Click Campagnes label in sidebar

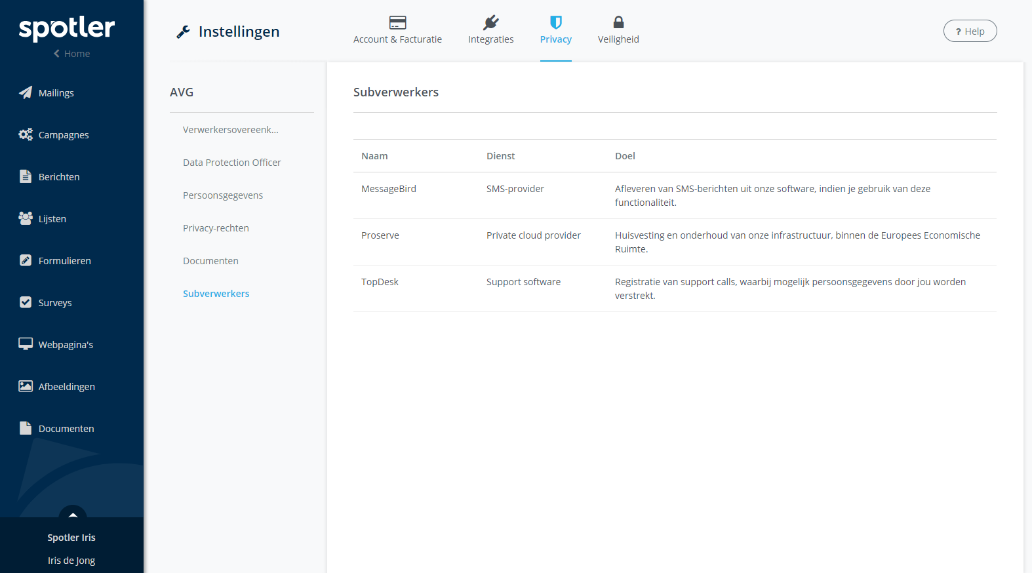click(64, 135)
